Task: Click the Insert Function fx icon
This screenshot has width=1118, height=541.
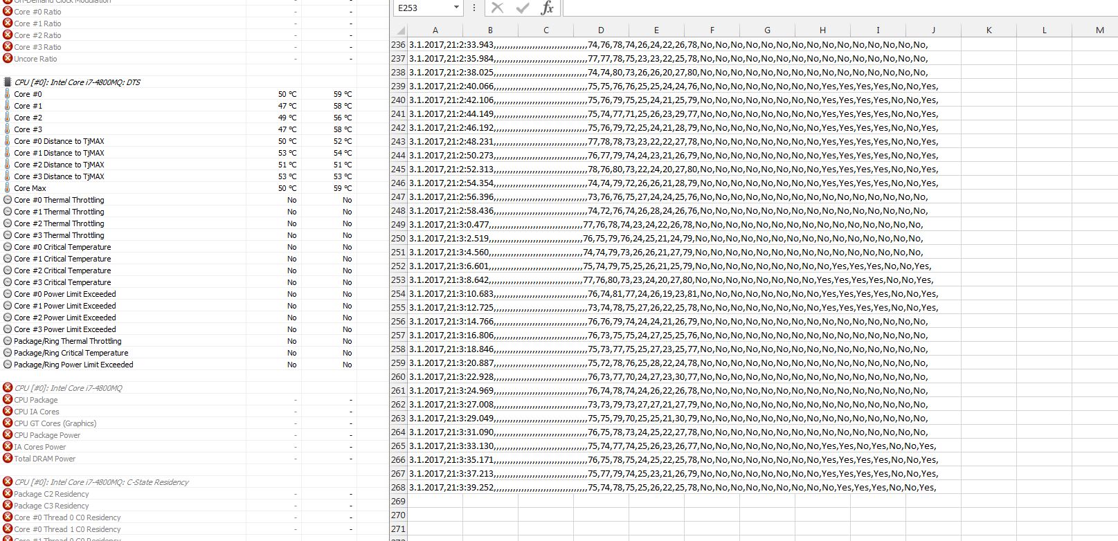Action: coord(547,8)
